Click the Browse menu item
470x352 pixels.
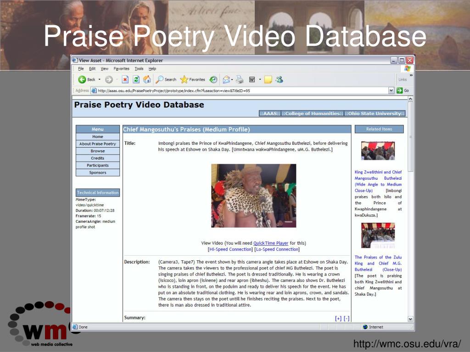[x=98, y=151]
